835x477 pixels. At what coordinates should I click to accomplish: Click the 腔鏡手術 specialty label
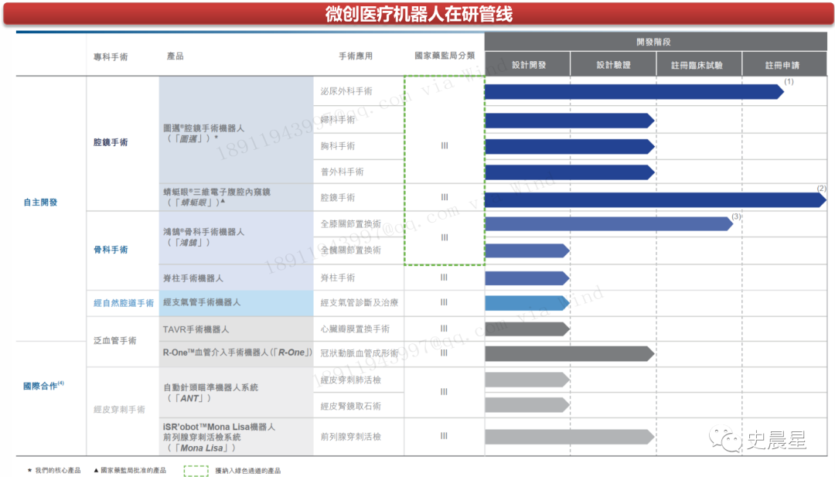pos(111,142)
